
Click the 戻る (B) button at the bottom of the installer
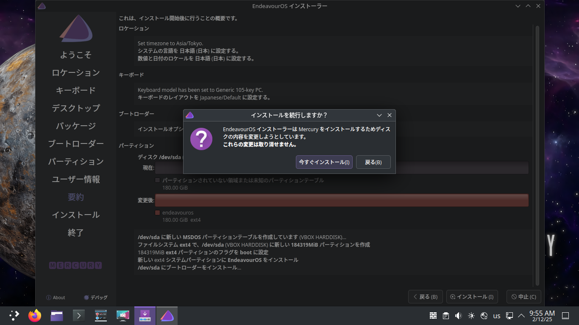pyautogui.click(x=426, y=297)
